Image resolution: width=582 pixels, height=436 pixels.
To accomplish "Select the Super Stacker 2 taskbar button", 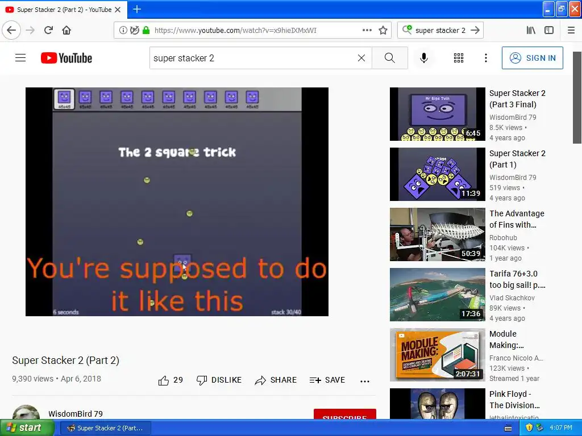I will pyautogui.click(x=106, y=428).
